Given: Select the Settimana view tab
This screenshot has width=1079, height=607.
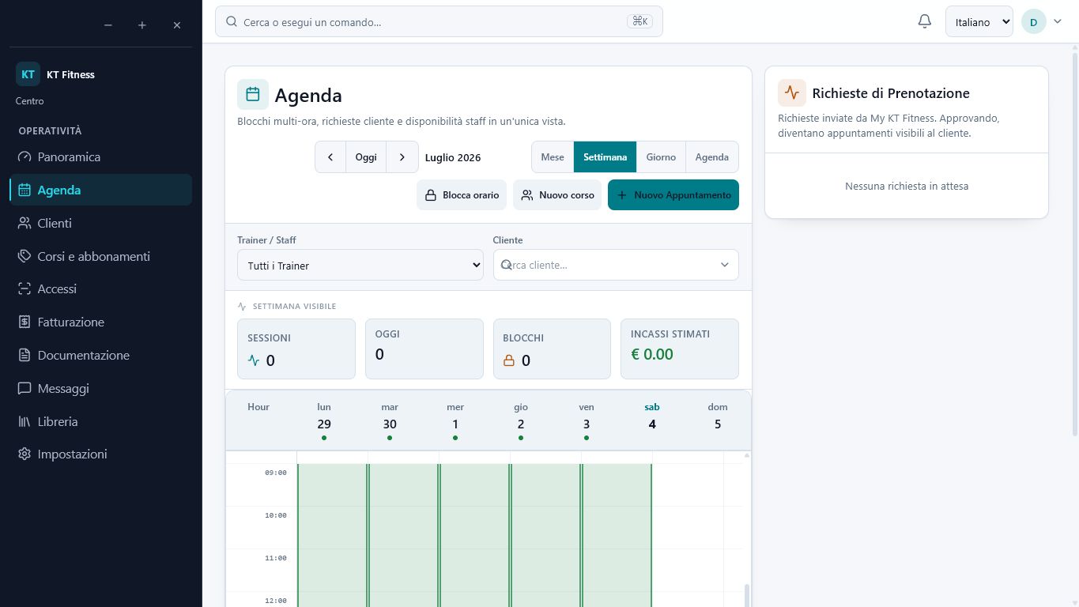Looking at the screenshot, I should pyautogui.click(x=605, y=156).
